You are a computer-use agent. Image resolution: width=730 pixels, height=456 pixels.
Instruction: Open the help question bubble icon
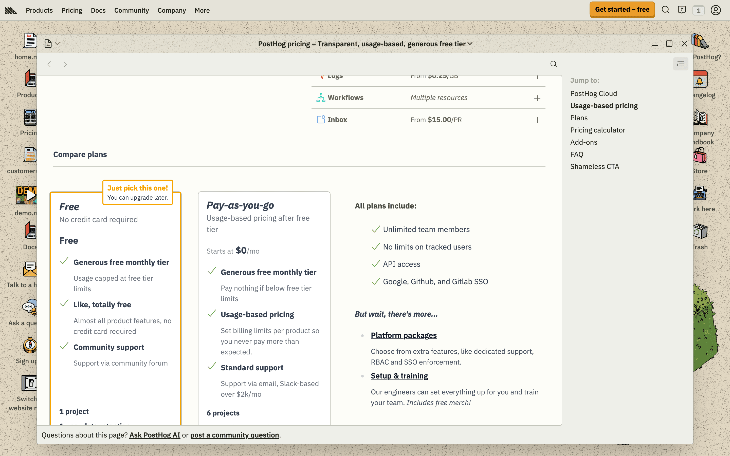pyautogui.click(x=681, y=10)
